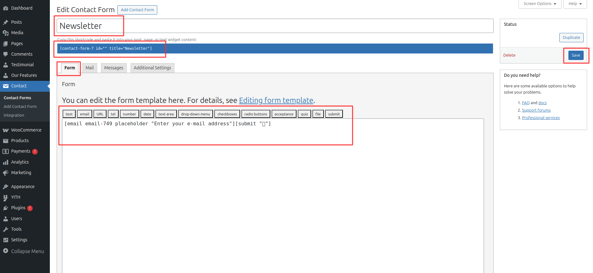593x273 pixels.
Task: Open the Help dropdown panel
Action: click(575, 4)
